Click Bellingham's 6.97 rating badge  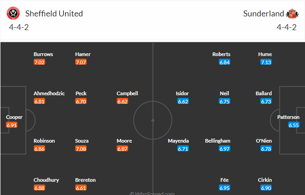point(224,149)
